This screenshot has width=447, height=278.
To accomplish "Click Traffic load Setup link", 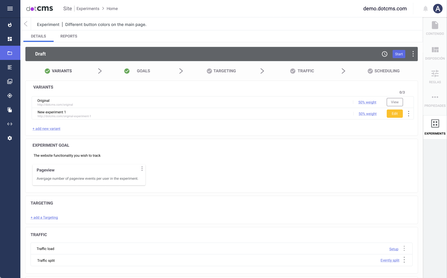I will coord(394,249).
